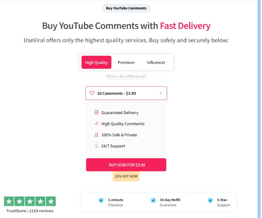Click the TrustScore 1219 reviews text

pyautogui.click(x=30, y=211)
